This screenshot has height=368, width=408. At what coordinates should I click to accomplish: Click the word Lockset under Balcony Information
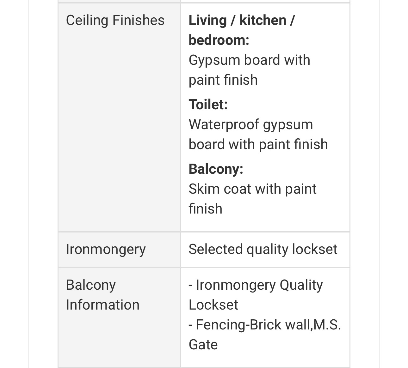tap(213, 305)
